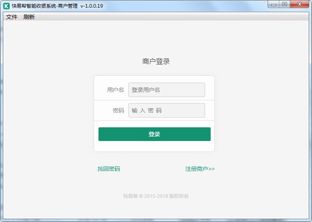Follow the 注册商户>> link
Image resolution: width=312 pixels, height=222 pixels.
200,169
